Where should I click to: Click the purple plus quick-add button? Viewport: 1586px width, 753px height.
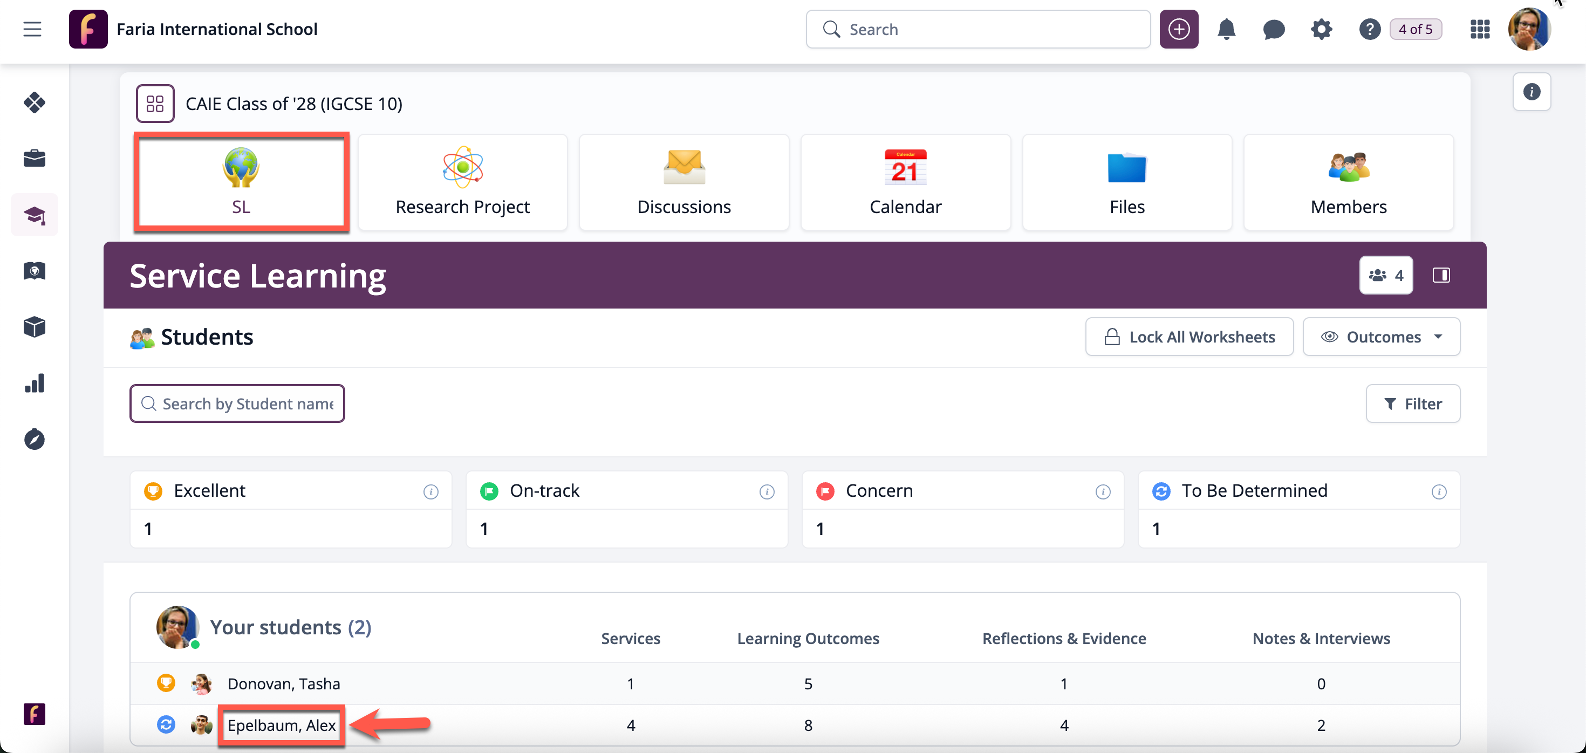pos(1178,29)
